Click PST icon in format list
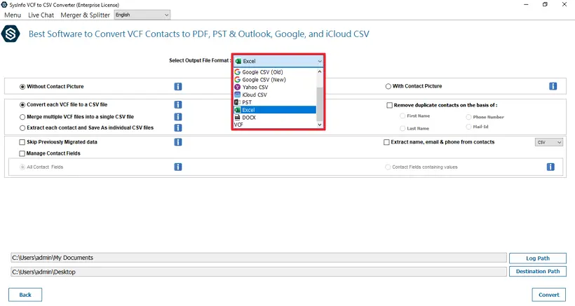Screen dimensions: 575x306 tap(237, 102)
